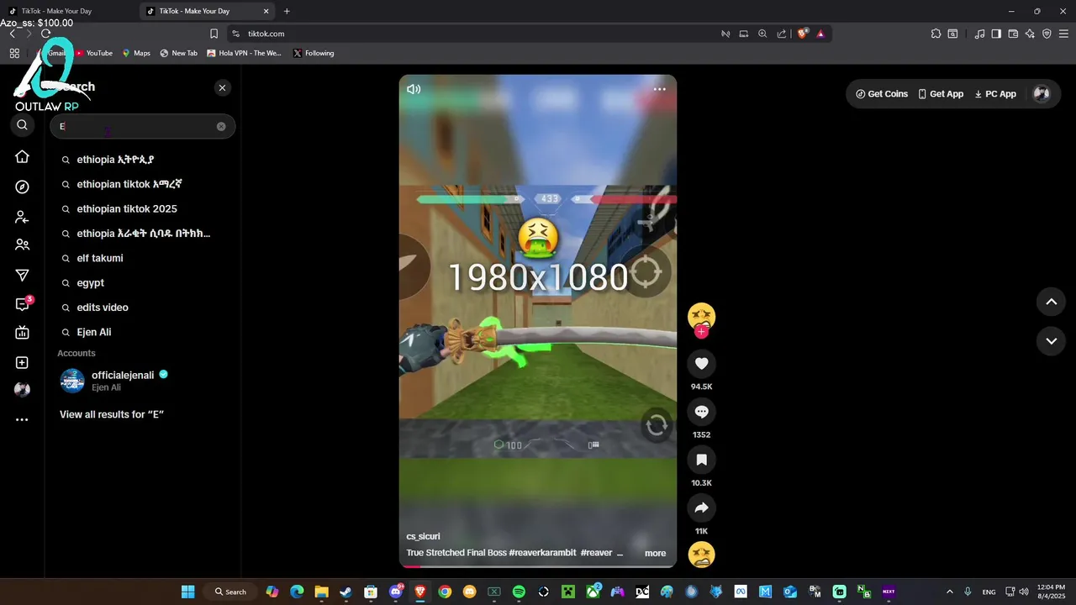The image size is (1076, 605).
Task: Bookmark the video to Favorites
Action: (x=701, y=460)
